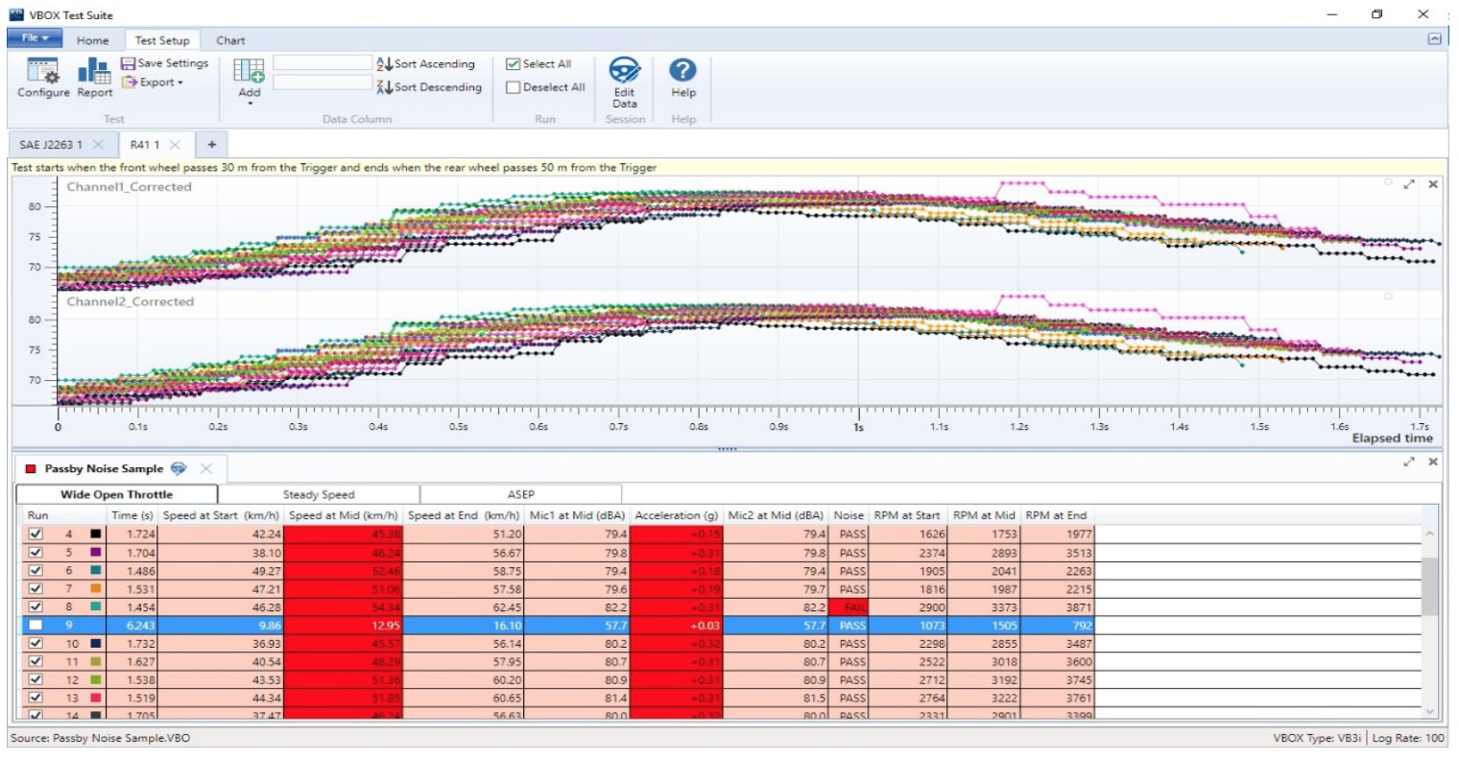
Task: Uncheck run 10 checkbox
Action: [x=36, y=644]
